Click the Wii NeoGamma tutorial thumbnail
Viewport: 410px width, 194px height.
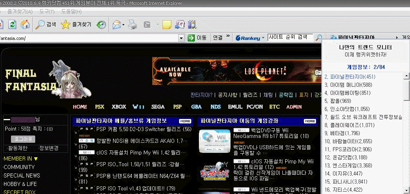[215, 142]
